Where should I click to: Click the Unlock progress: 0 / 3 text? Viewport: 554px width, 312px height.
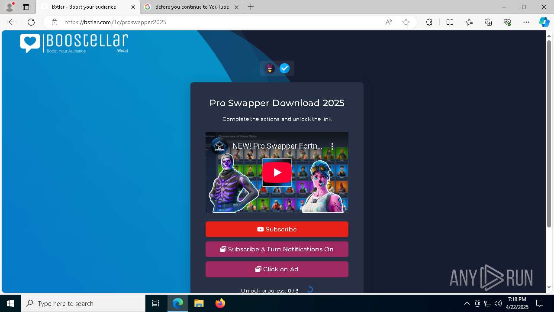(x=270, y=290)
